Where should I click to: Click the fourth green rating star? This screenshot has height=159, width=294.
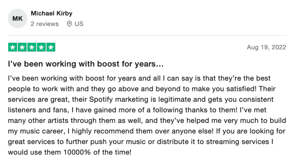(41, 47)
